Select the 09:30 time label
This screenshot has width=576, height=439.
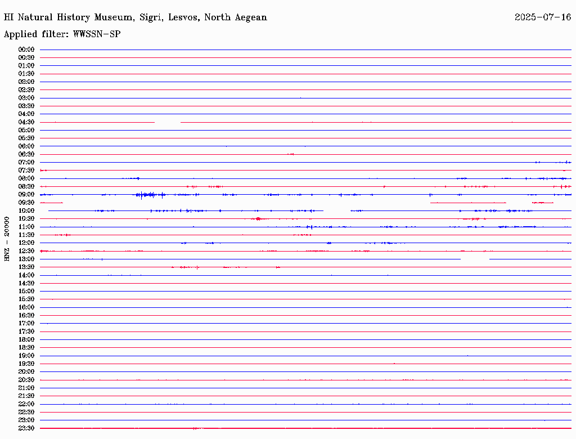(26, 203)
